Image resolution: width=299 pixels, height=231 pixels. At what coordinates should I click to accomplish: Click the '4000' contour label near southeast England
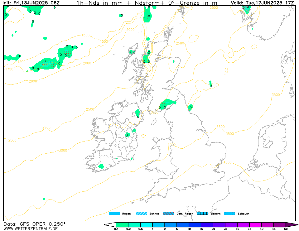pyautogui.click(x=228, y=162)
